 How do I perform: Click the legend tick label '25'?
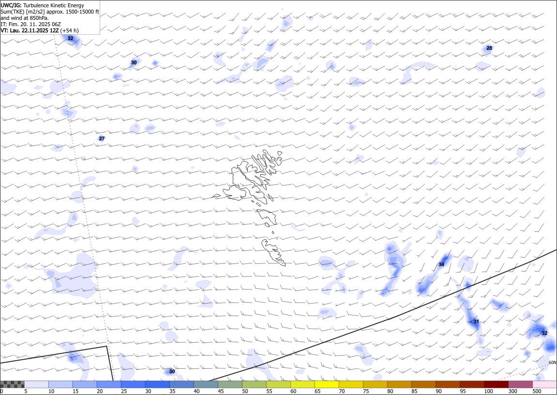[x=124, y=392]
